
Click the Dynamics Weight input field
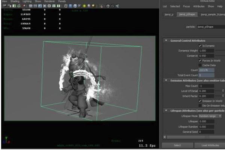click(206, 51)
